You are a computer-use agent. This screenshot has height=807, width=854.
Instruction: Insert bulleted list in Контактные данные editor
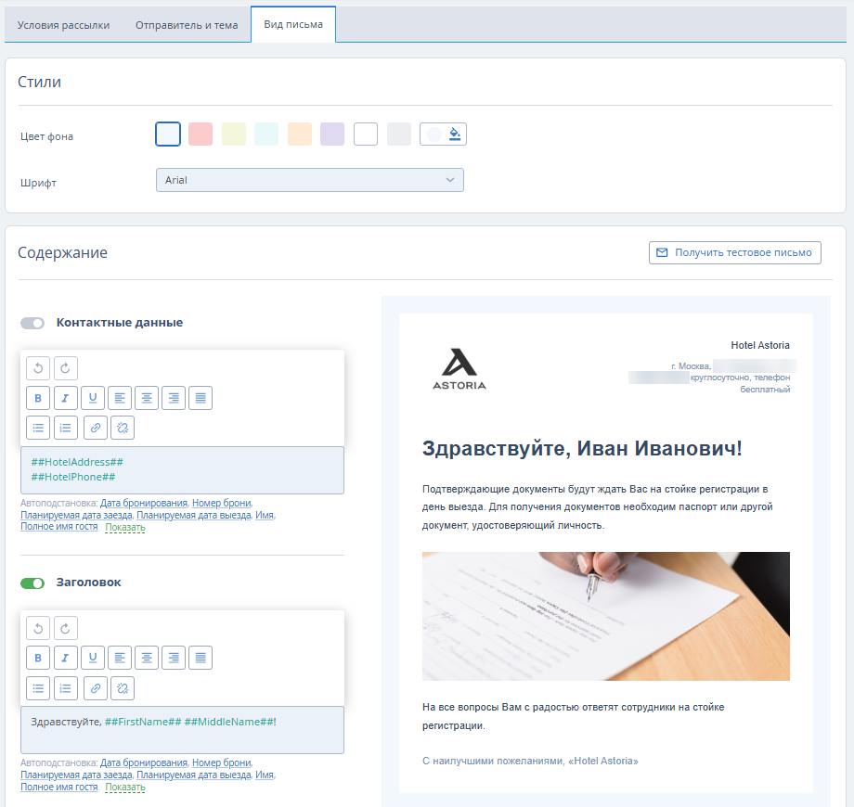click(38, 428)
